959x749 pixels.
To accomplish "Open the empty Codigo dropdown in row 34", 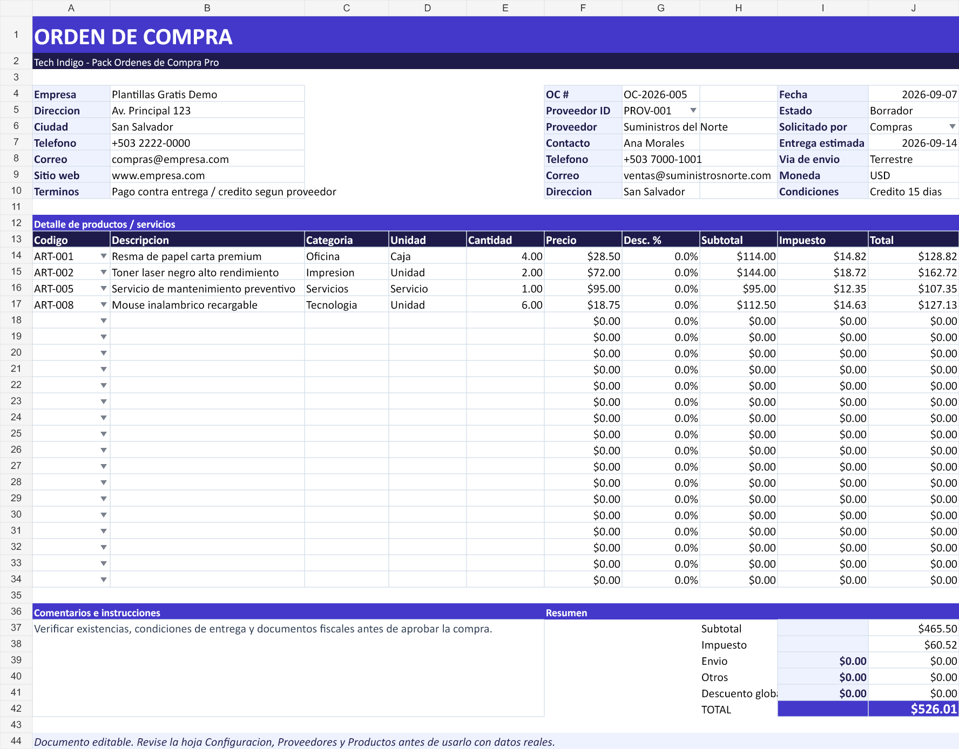I will pyautogui.click(x=103, y=580).
